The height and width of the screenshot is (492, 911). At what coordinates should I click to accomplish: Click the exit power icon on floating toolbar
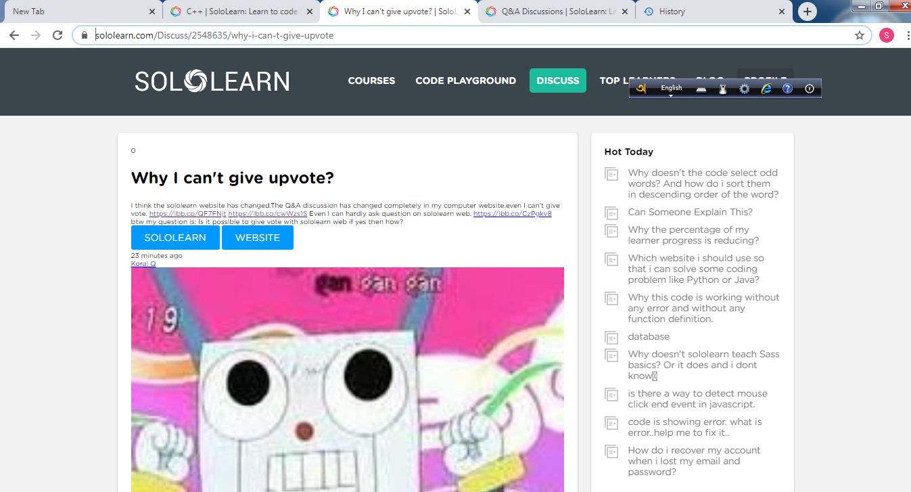click(809, 89)
